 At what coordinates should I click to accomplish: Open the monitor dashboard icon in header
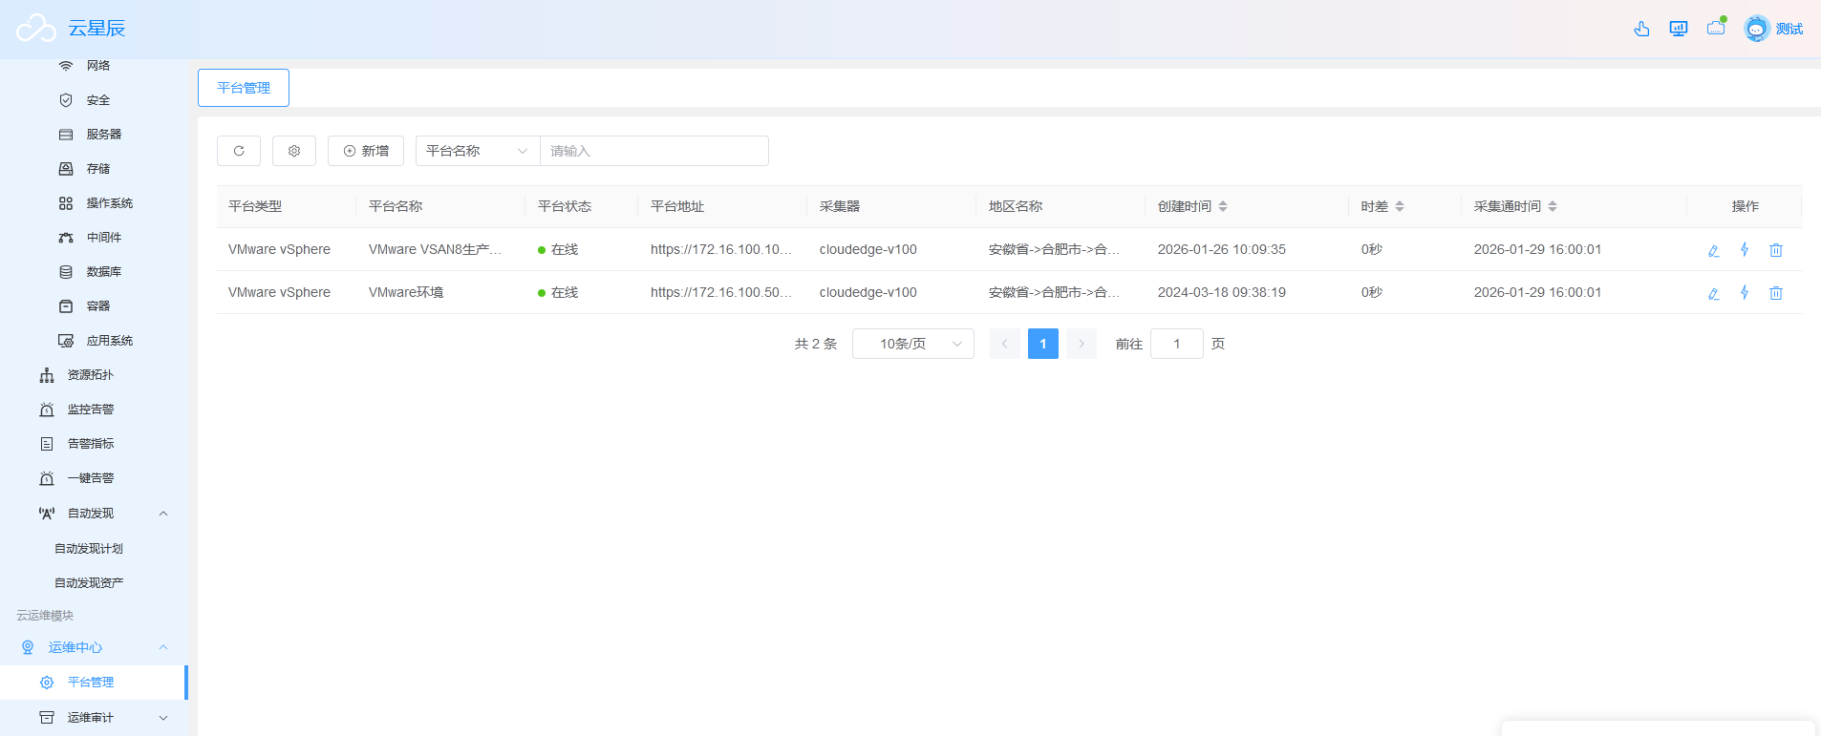click(x=1679, y=29)
